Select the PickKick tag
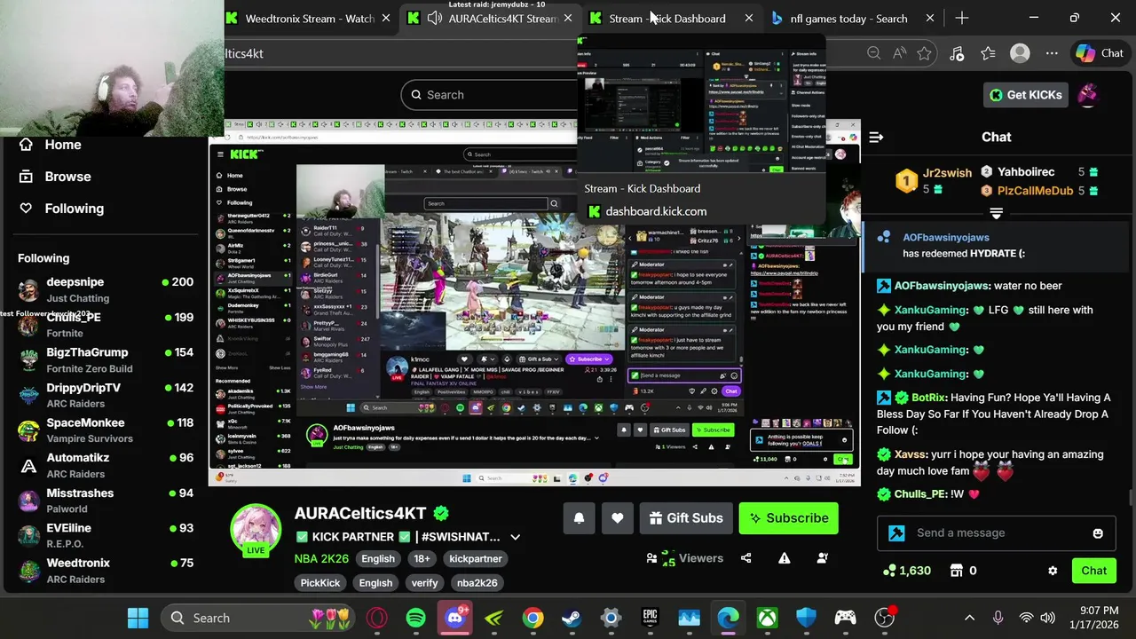1136x639 pixels. coord(320,583)
